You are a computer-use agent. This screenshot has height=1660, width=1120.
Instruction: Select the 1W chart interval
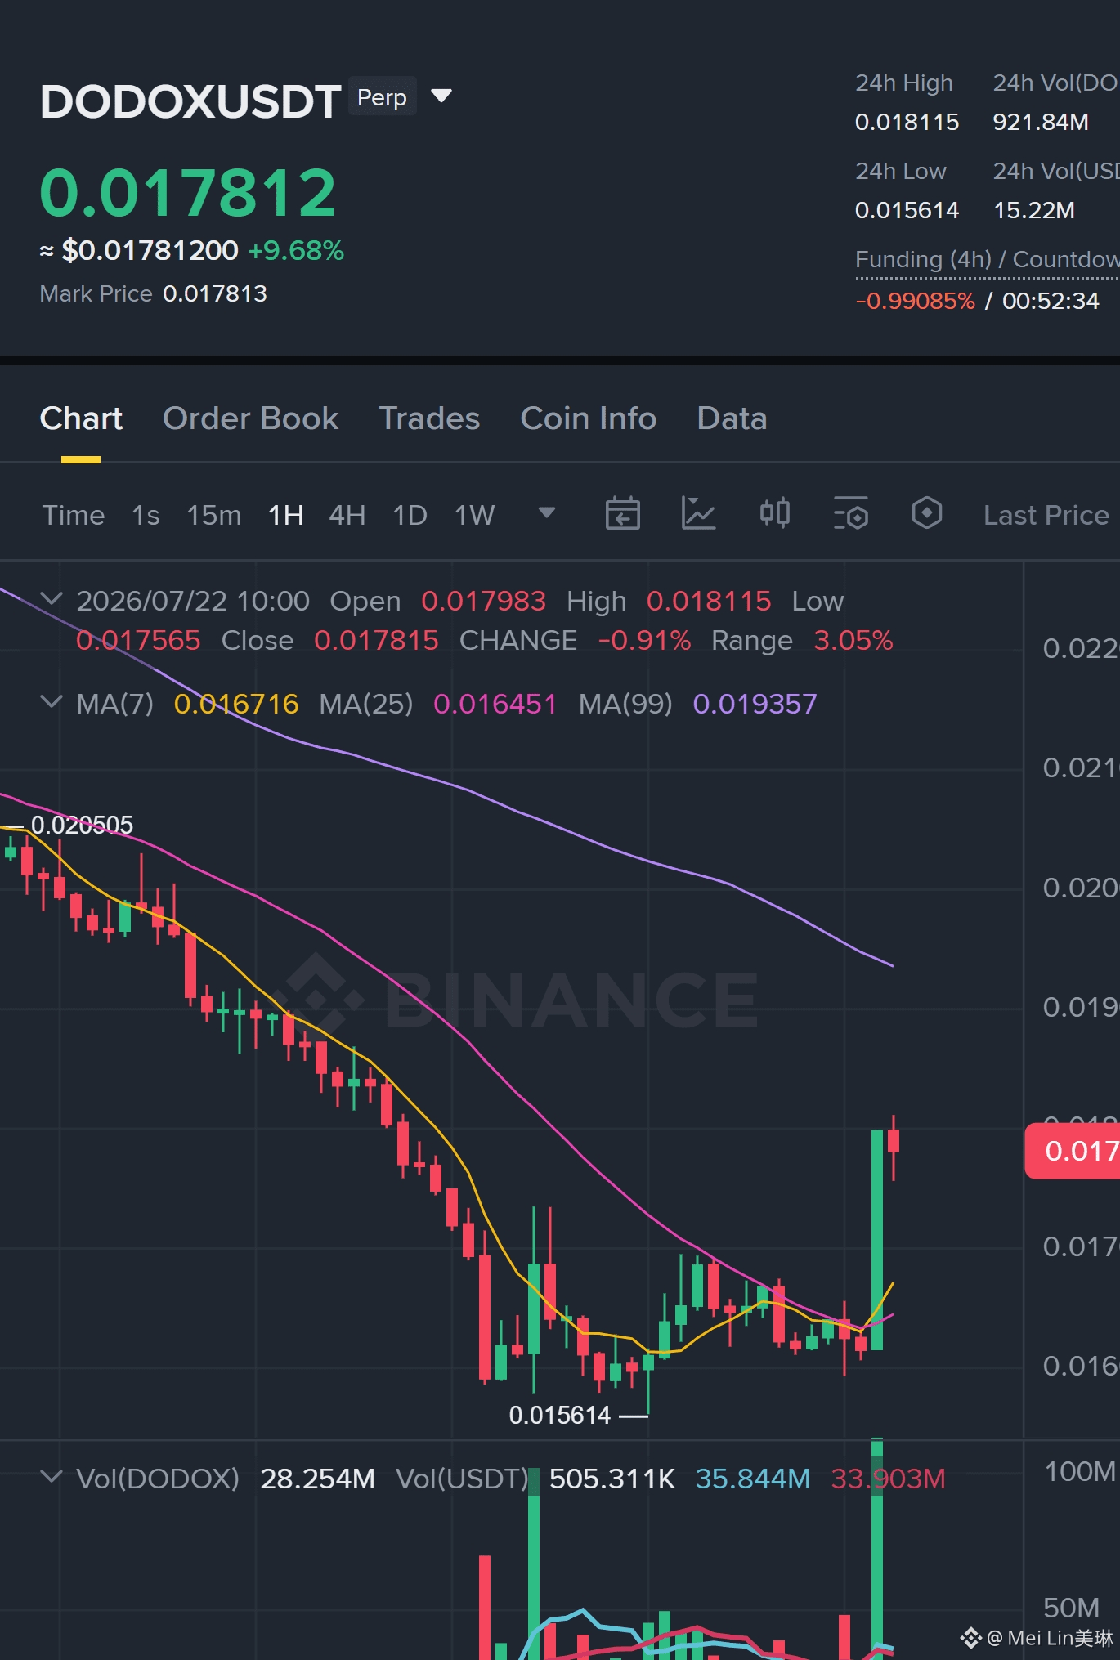[474, 515]
